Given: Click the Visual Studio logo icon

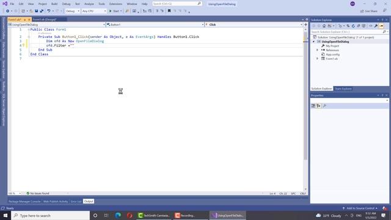Looking at the screenshot, I should pyautogui.click(x=5, y=4).
